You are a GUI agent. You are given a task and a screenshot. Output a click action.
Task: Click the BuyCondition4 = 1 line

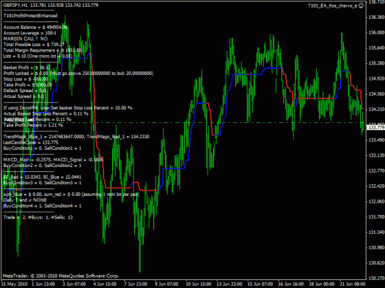[x=43, y=206]
